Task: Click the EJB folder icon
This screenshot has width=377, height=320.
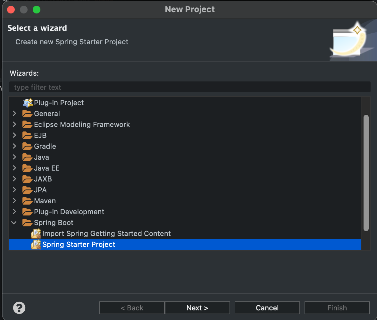Action: pos(27,135)
